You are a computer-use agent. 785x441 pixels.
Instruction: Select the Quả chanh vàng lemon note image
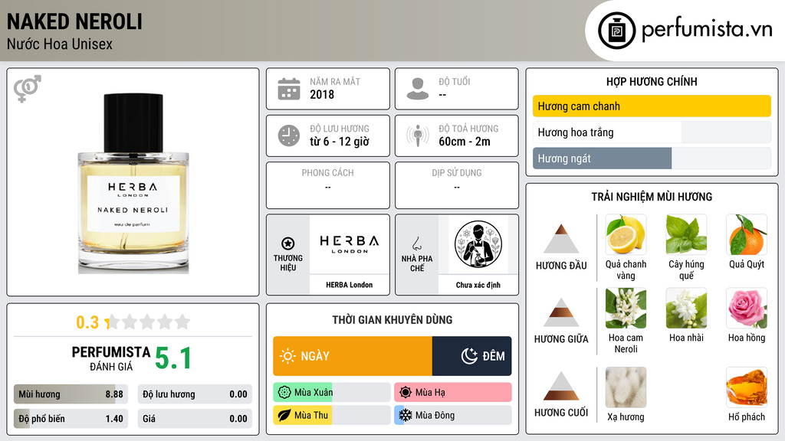pos(626,234)
